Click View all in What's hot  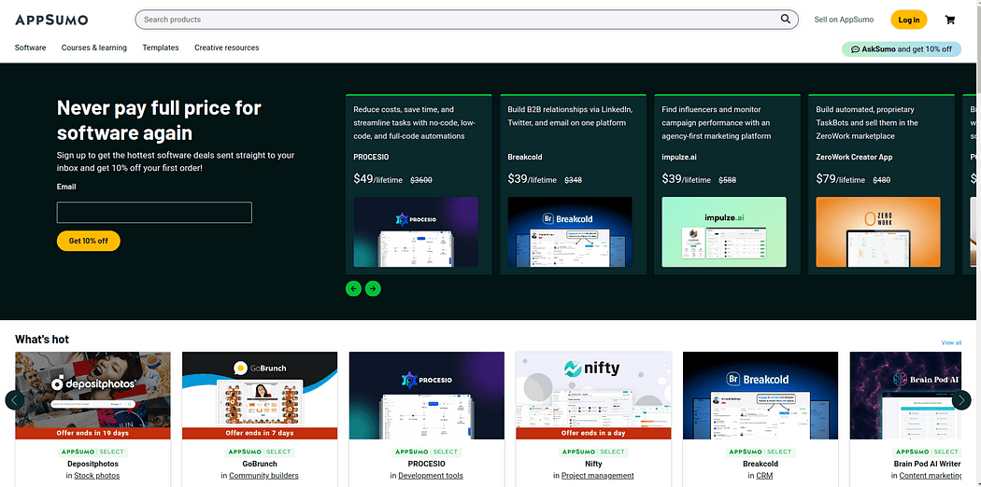click(x=951, y=342)
